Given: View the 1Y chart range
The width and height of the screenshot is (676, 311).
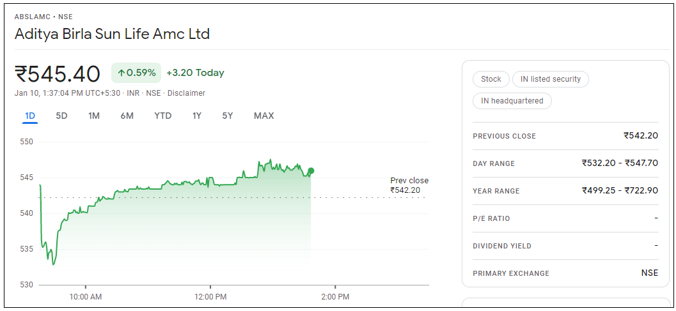Looking at the screenshot, I should point(196,116).
